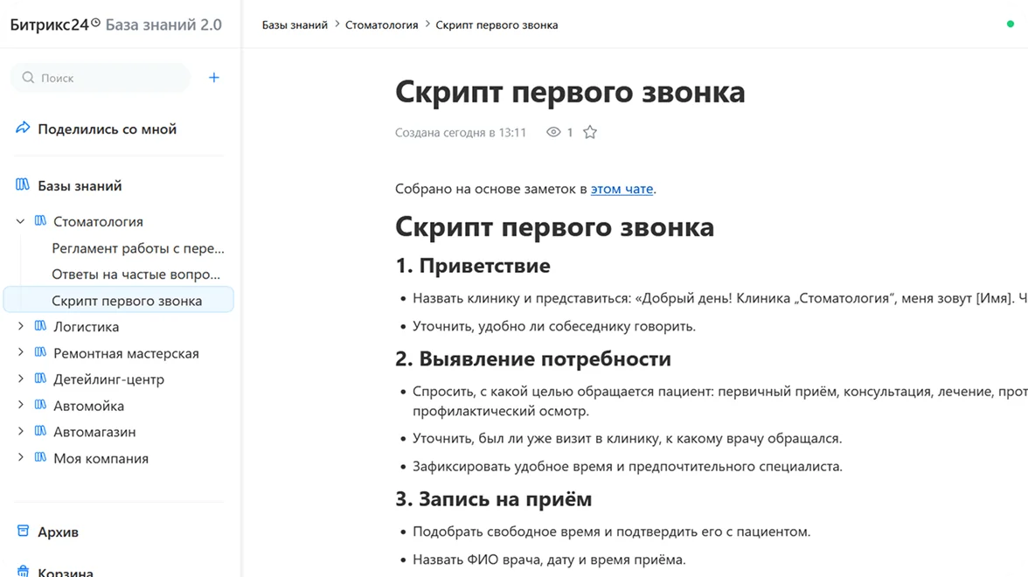
Task: Go to Стоматология breadcrumb
Action: (x=381, y=24)
